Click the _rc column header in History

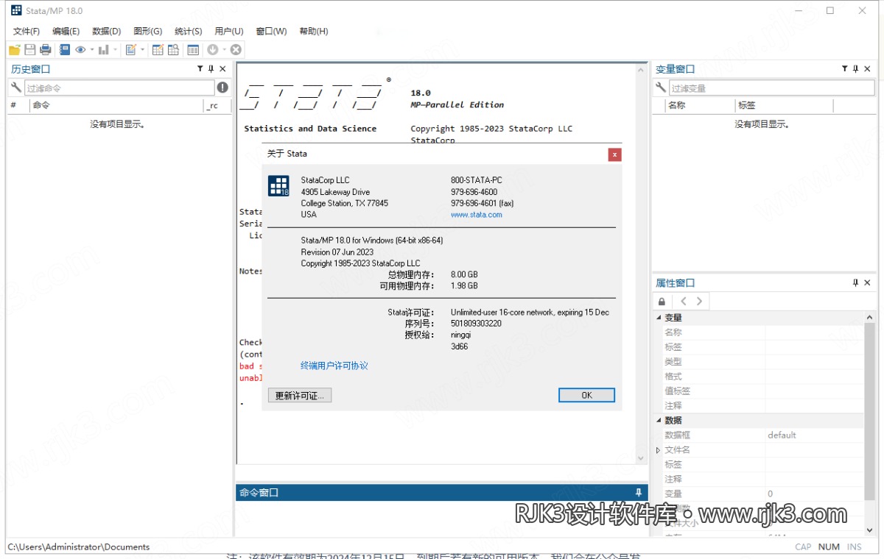[216, 106]
